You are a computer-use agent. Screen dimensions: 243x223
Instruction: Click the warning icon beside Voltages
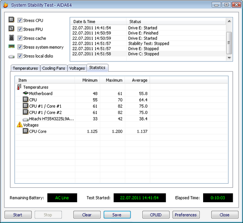[x=20, y=125]
